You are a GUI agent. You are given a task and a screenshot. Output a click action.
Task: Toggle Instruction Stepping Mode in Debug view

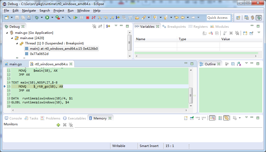[108, 26]
